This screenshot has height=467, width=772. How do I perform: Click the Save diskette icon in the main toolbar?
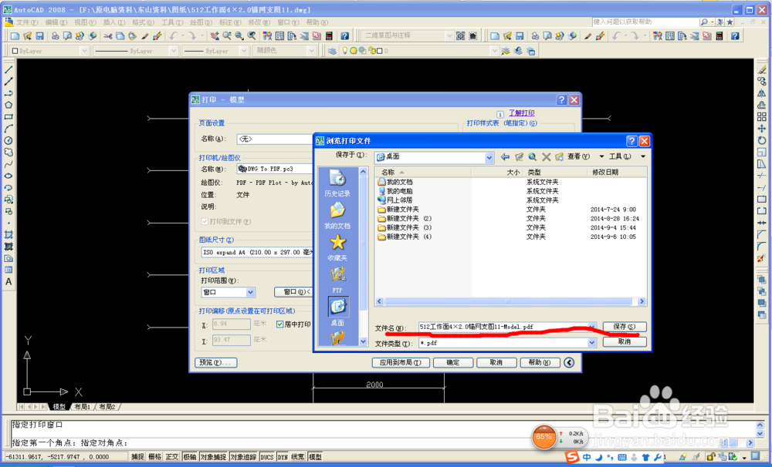coord(40,36)
